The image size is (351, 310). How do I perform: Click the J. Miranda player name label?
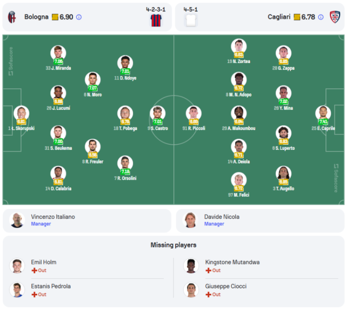(x=58, y=68)
